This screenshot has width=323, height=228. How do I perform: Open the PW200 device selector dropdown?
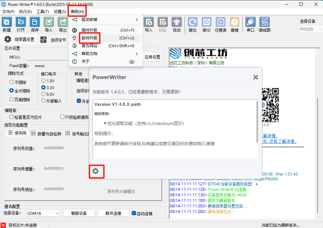click(311, 29)
